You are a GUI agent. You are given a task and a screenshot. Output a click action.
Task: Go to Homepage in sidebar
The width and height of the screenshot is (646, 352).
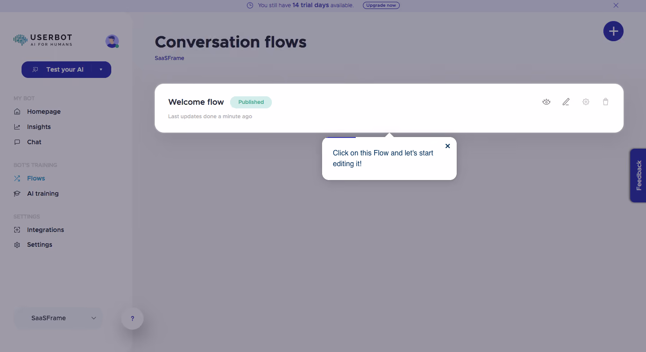click(44, 112)
